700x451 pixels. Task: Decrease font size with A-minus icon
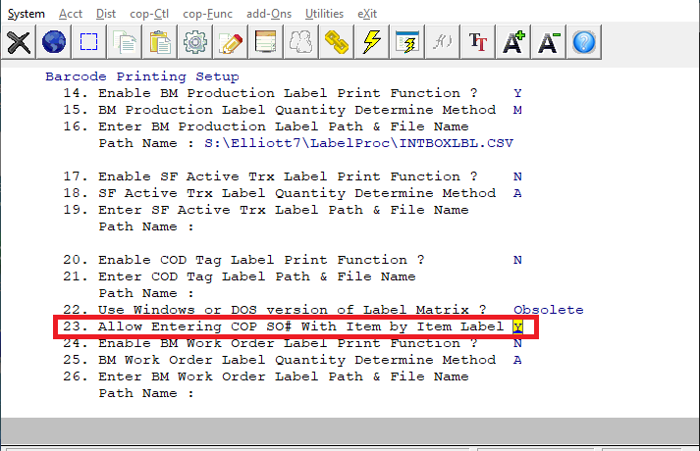coord(548,42)
